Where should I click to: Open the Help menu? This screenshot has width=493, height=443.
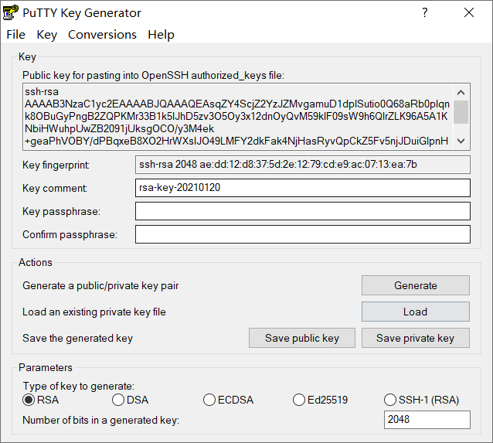coord(161,35)
